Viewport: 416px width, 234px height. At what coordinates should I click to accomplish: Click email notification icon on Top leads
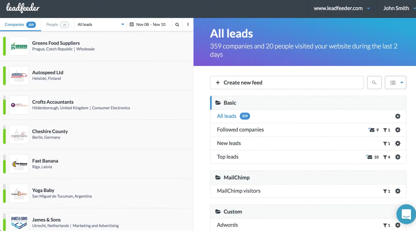(369, 157)
